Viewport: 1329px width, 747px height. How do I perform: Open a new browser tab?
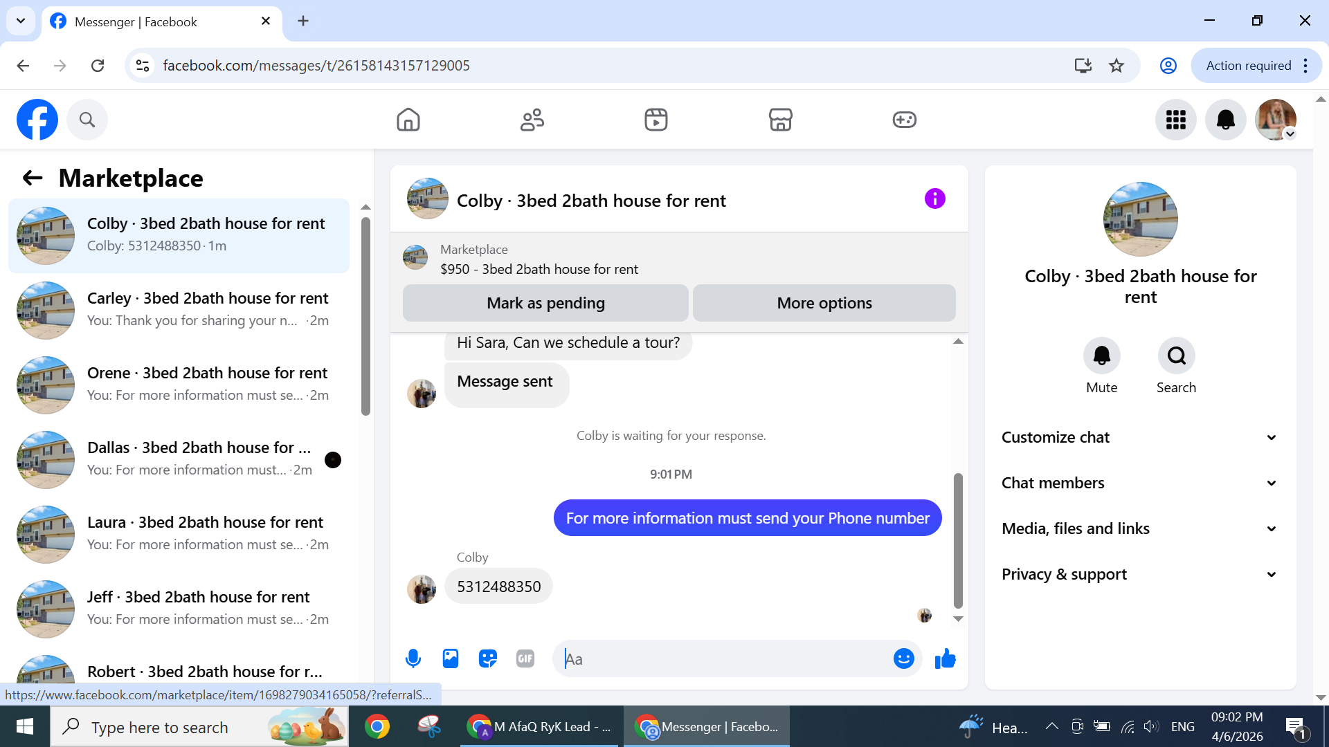303,21
